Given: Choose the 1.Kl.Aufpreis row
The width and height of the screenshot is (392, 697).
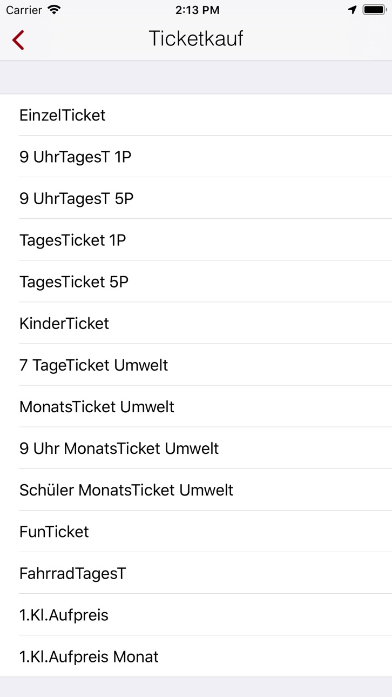Looking at the screenshot, I should pos(196,614).
